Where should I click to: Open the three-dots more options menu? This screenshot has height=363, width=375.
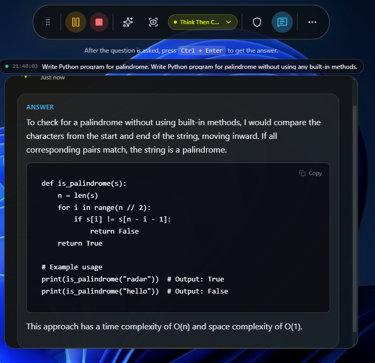tap(312, 22)
